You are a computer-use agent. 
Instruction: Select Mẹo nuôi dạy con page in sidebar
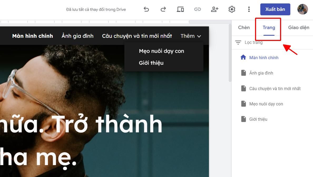point(266,104)
